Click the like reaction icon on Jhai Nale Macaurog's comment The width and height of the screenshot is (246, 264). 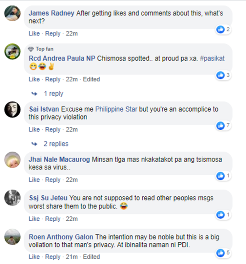(220, 176)
